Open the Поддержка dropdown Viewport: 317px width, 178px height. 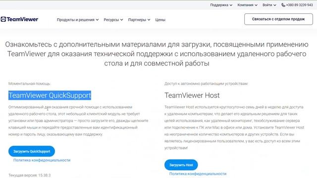(221, 5)
